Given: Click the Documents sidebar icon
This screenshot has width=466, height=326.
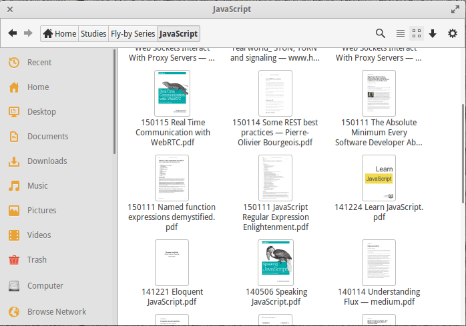Looking at the screenshot, I should [x=14, y=137].
